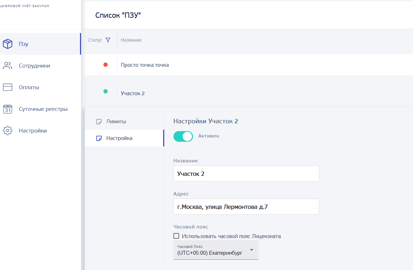Toggle the Активен switch off
413x270 pixels.
[183, 136]
